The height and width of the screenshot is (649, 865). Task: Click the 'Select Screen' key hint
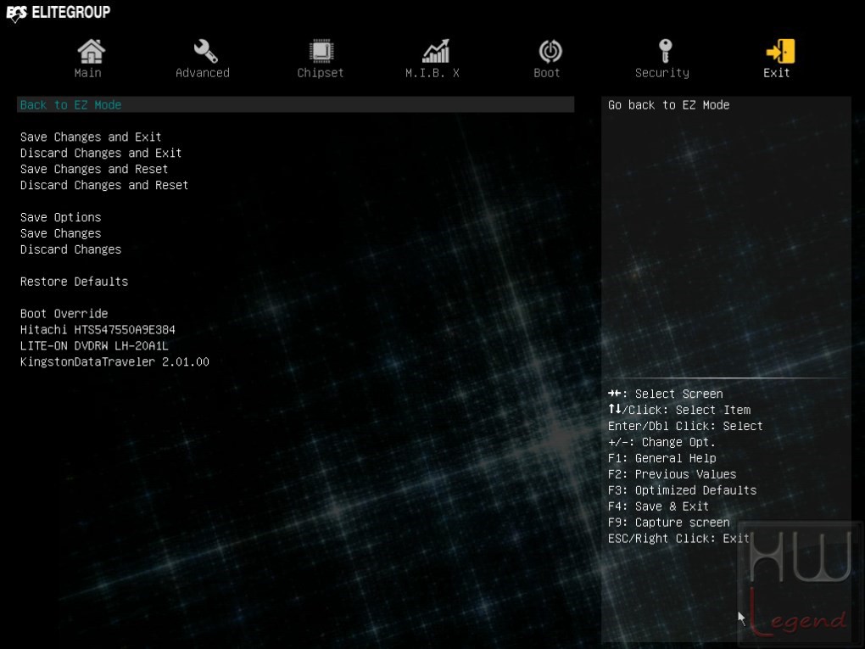point(666,394)
